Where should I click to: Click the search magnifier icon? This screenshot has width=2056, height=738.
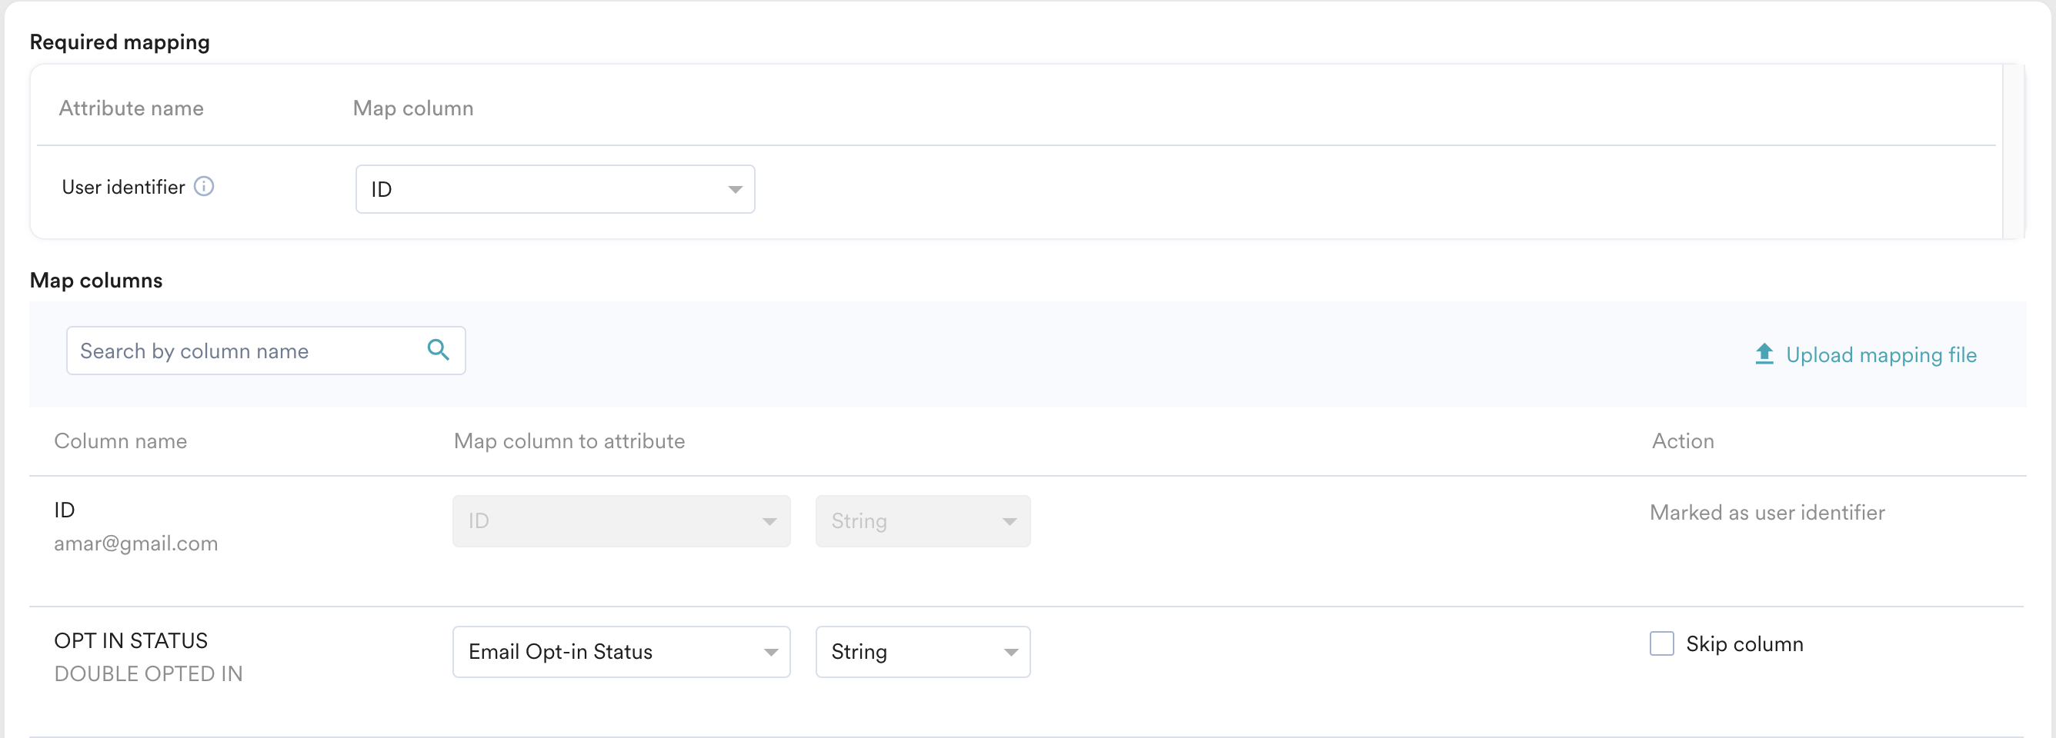coord(438,350)
